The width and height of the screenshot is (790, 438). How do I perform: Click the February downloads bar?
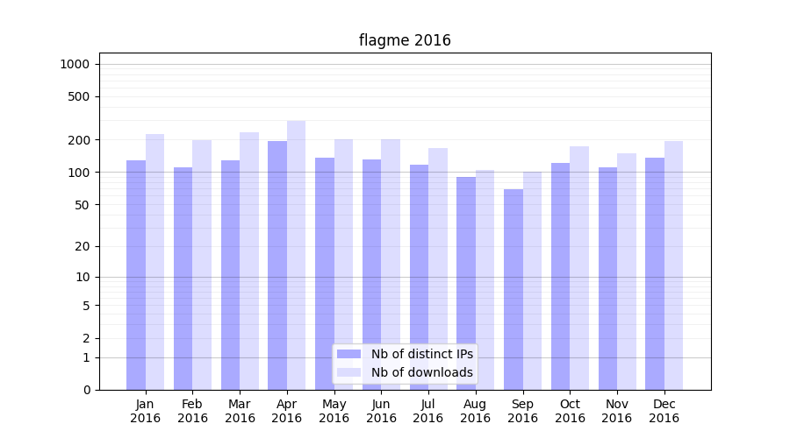(202, 265)
